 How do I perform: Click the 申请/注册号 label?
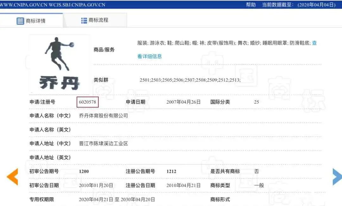click(42, 102)
